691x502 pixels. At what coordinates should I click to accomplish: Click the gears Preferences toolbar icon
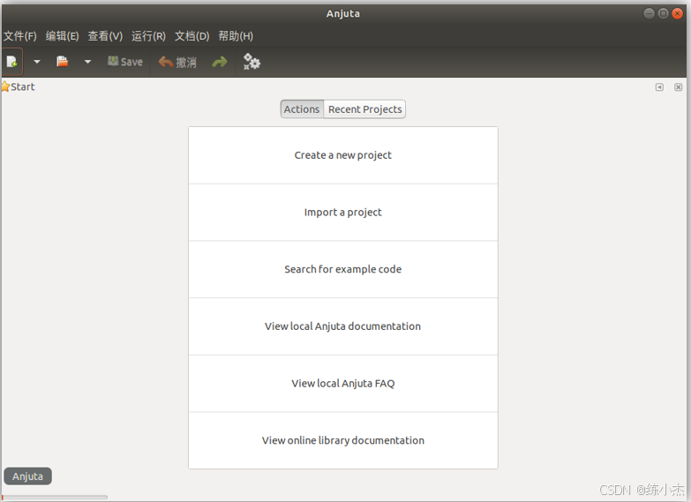pyautogui.click(x=252, y=62)
